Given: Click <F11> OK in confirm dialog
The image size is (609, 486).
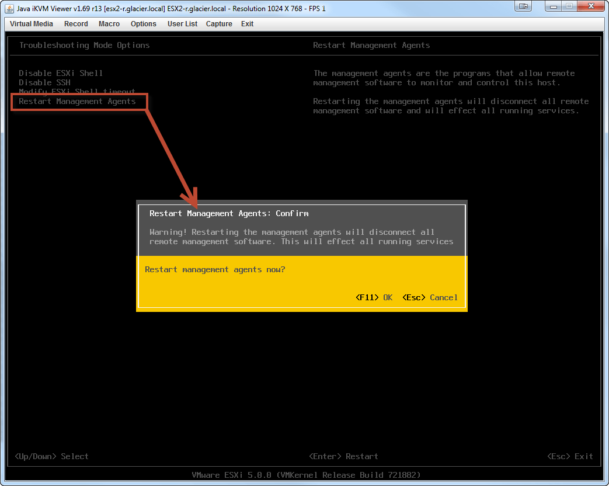Looking at the screenshot, I should pyautogui.click(x=374, y=297).
